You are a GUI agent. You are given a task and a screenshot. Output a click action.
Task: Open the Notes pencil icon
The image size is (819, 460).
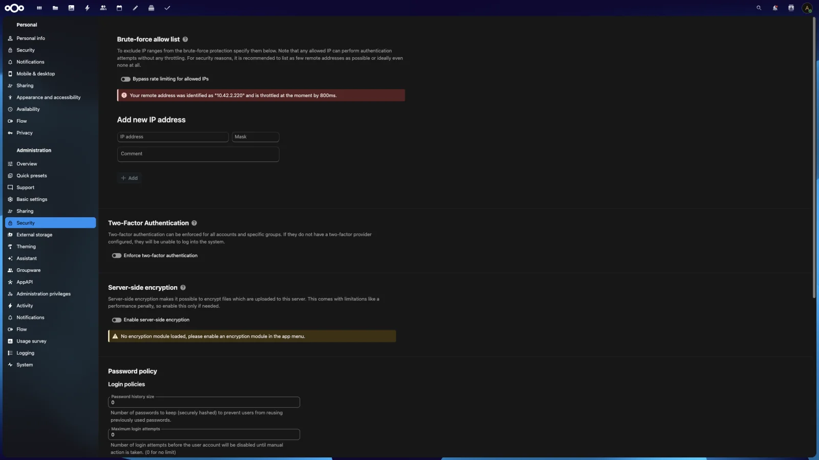click(135, 8)
